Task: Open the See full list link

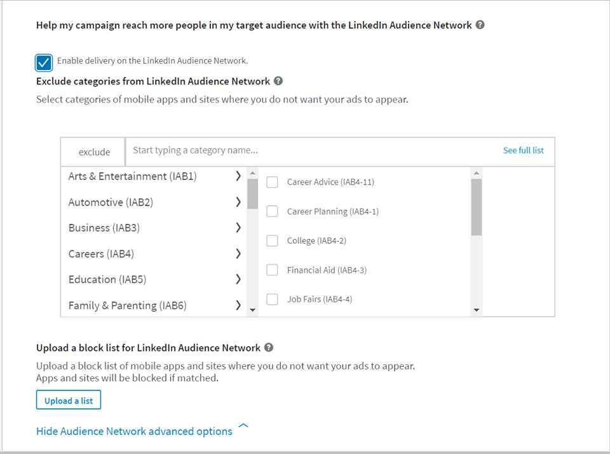Action: pos(523,151)
